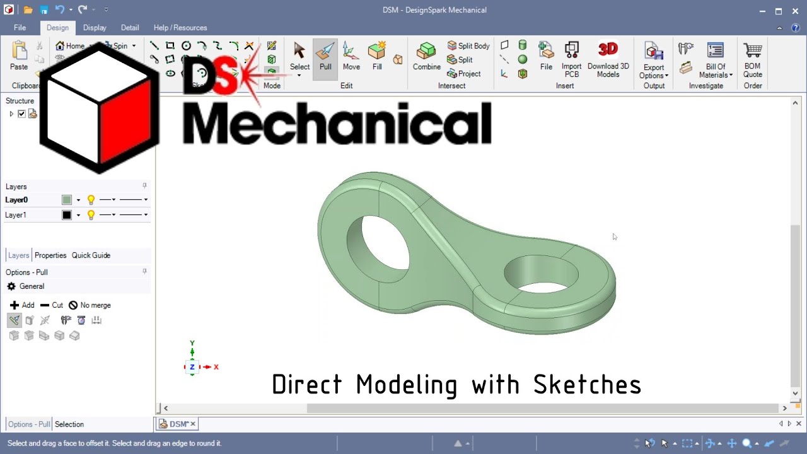Insert a cylinder shape
The height and width of the screenshot is (454, 807).
523,45
